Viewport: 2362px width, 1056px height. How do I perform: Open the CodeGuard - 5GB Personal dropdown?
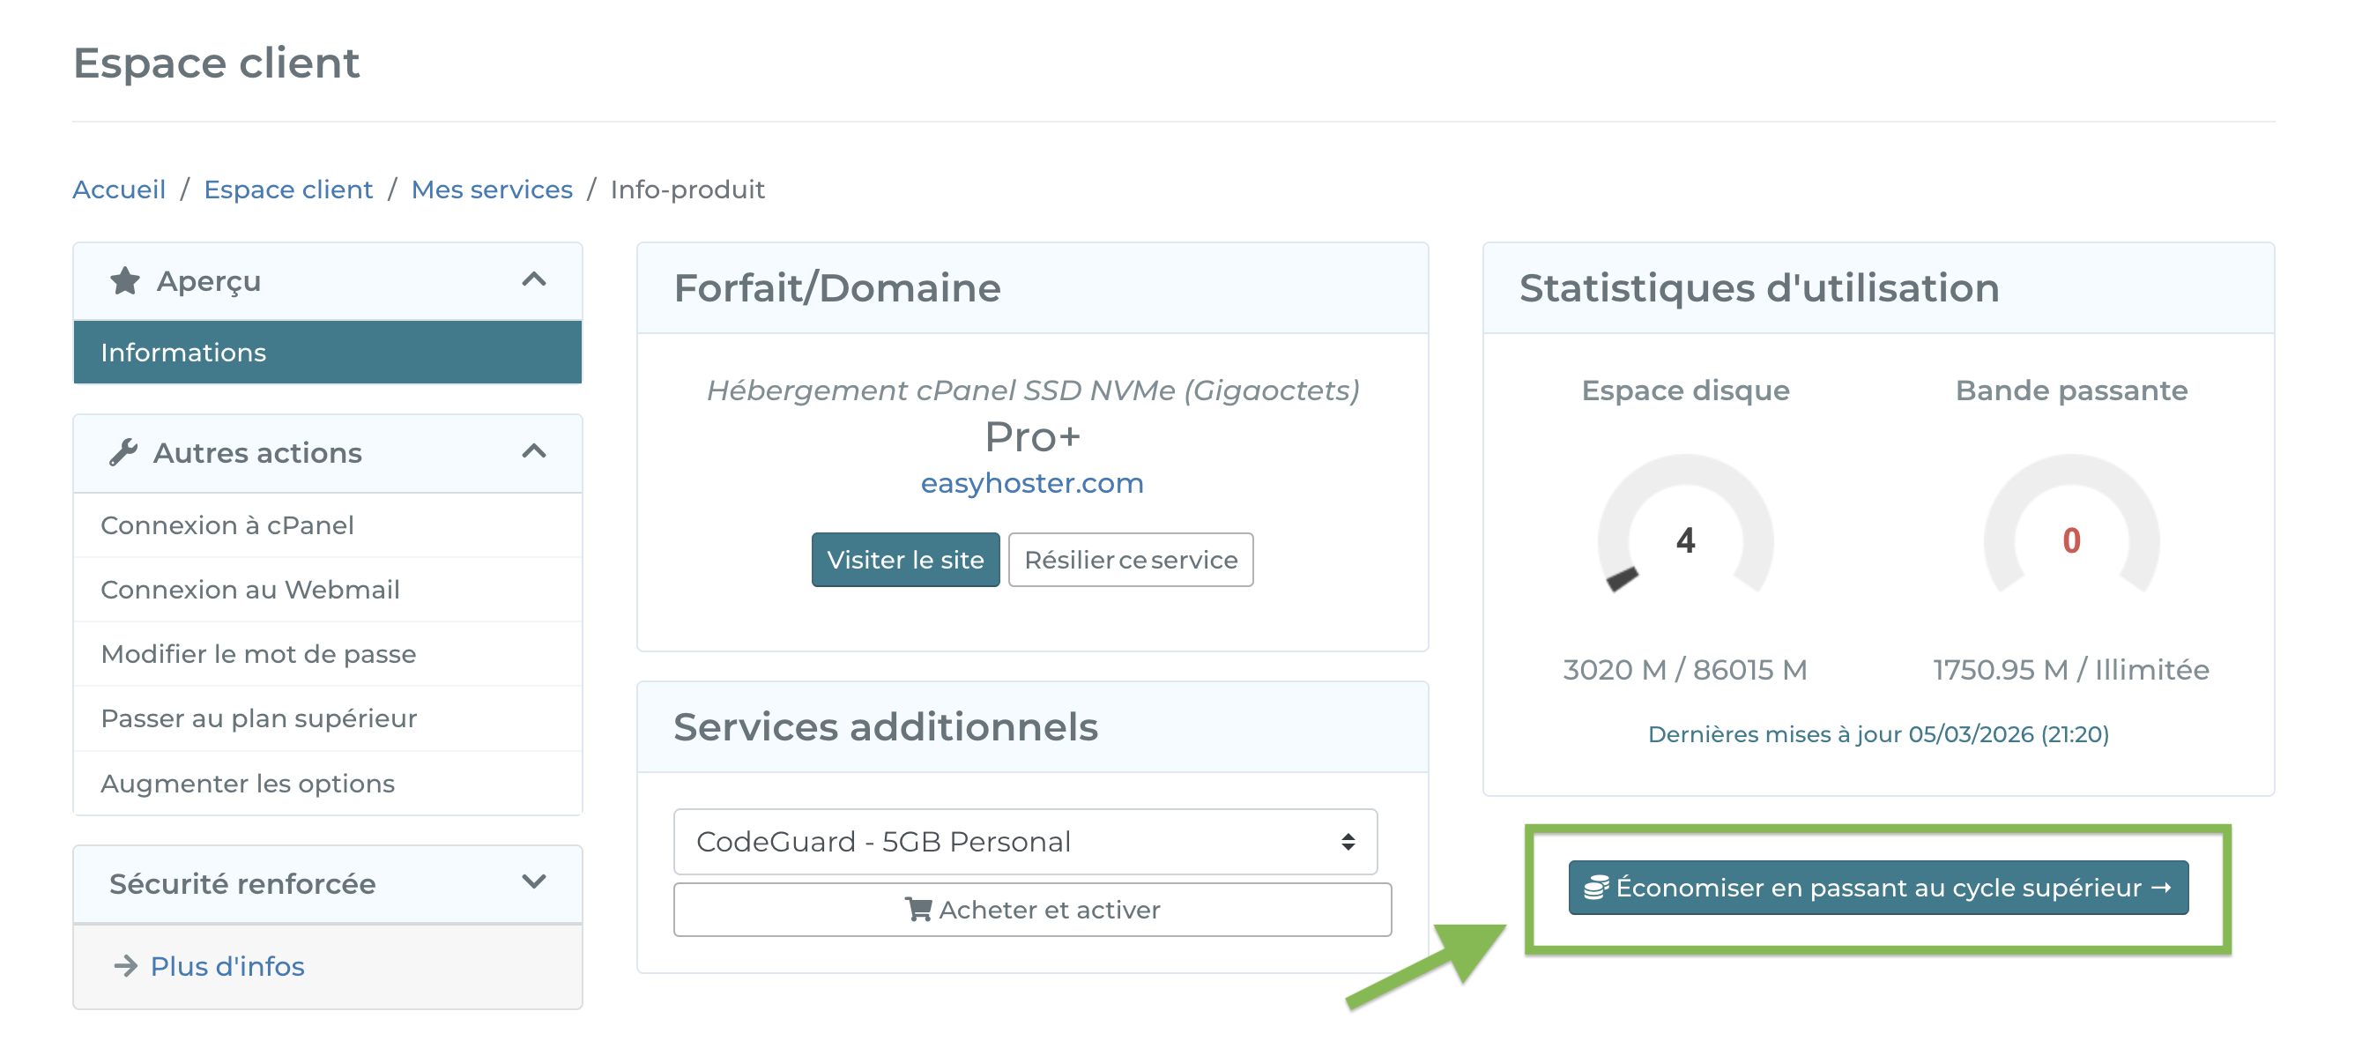(1024, 841)
